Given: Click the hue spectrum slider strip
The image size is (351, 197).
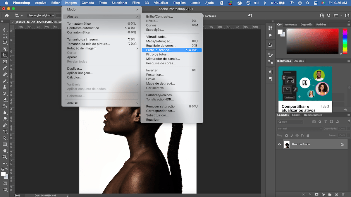Looking at the screenshot, I should point(344,41).
